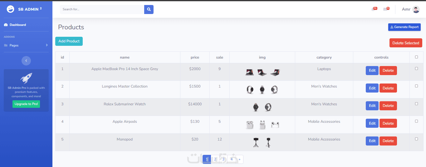Click first Monopod thumbnail
Screen dimensions: 426x167
coord(256,142)
